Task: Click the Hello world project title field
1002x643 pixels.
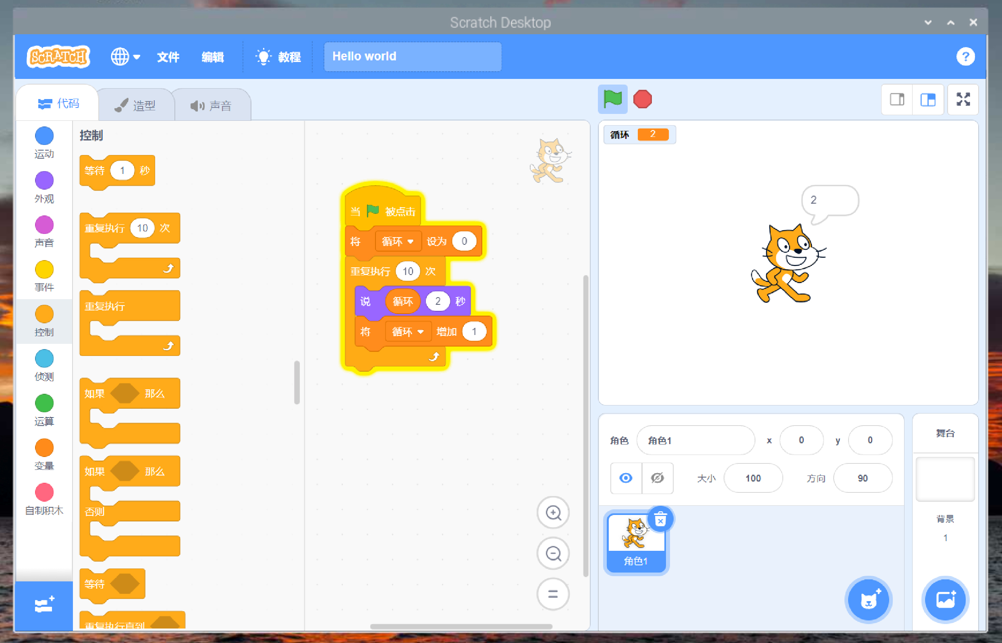Action: click(x=412, y=56)
